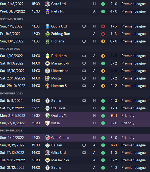This screenshot has height=172, width=150.
Task: Click the Gżira Utd club badge on 21/8/2022
Action: (x=47, y=4)
